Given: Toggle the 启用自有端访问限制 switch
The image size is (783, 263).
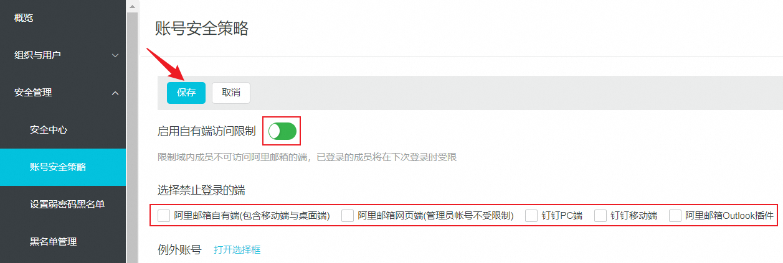Looking at the screenshot, I should tap(282, 131).
